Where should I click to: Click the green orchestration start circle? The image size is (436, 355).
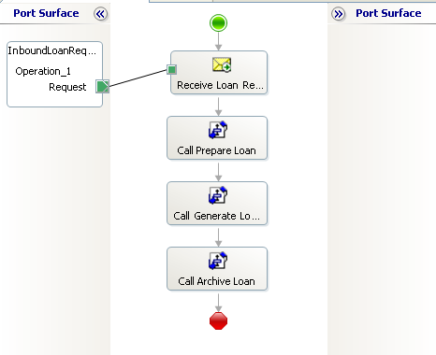218,23
